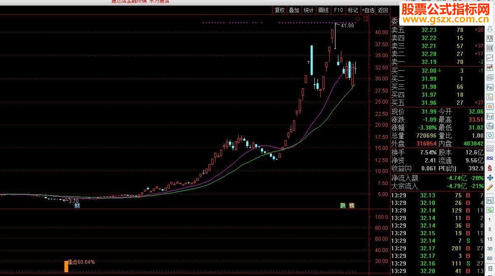Click the F10 sidebar icon

coord(490,88)
